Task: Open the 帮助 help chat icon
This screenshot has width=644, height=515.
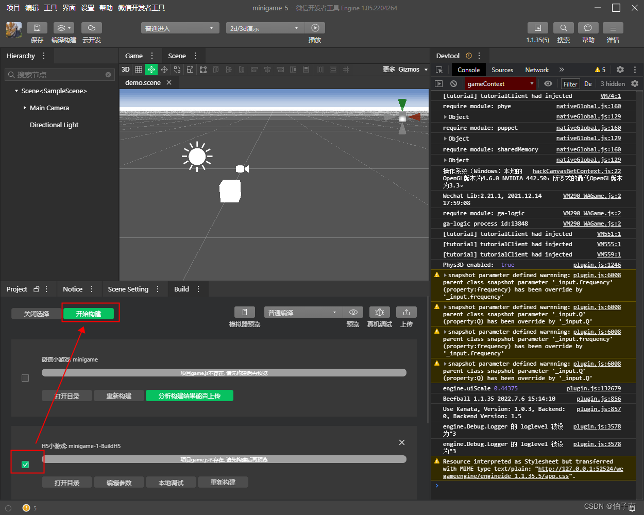Action: [x=588, y=28]
